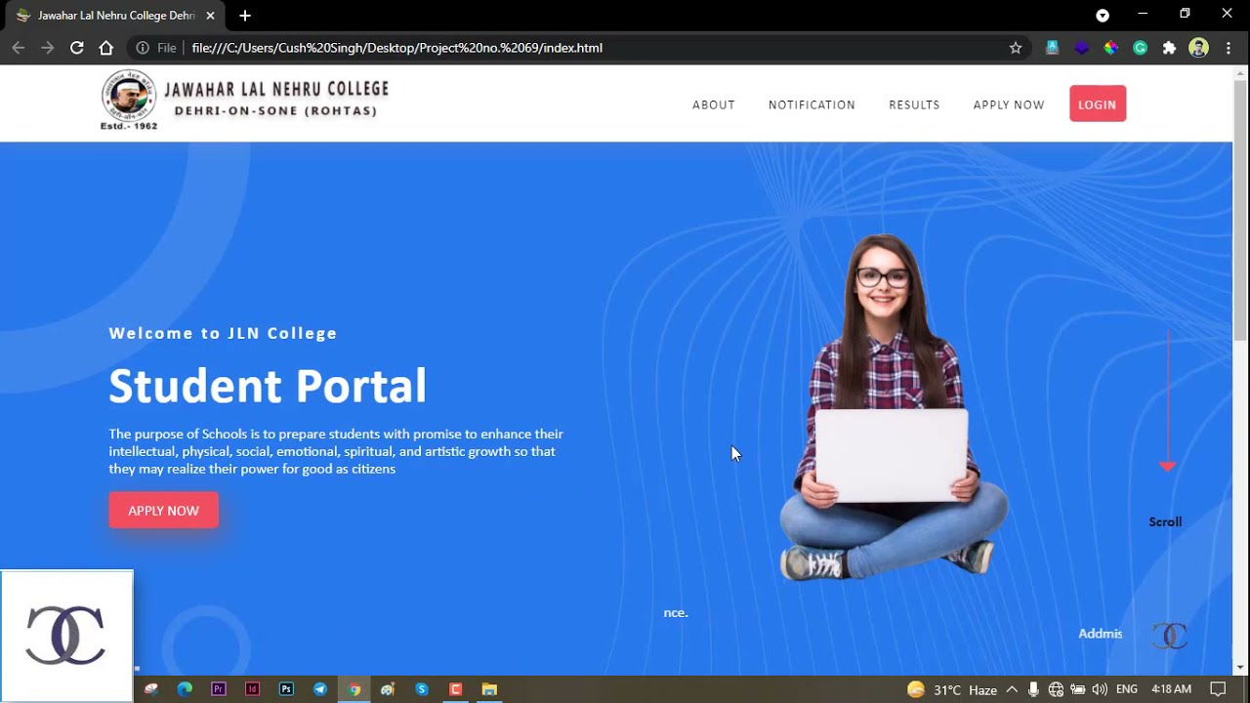
Task: Check the battery status tray icon
Action: click(1078, 689)
